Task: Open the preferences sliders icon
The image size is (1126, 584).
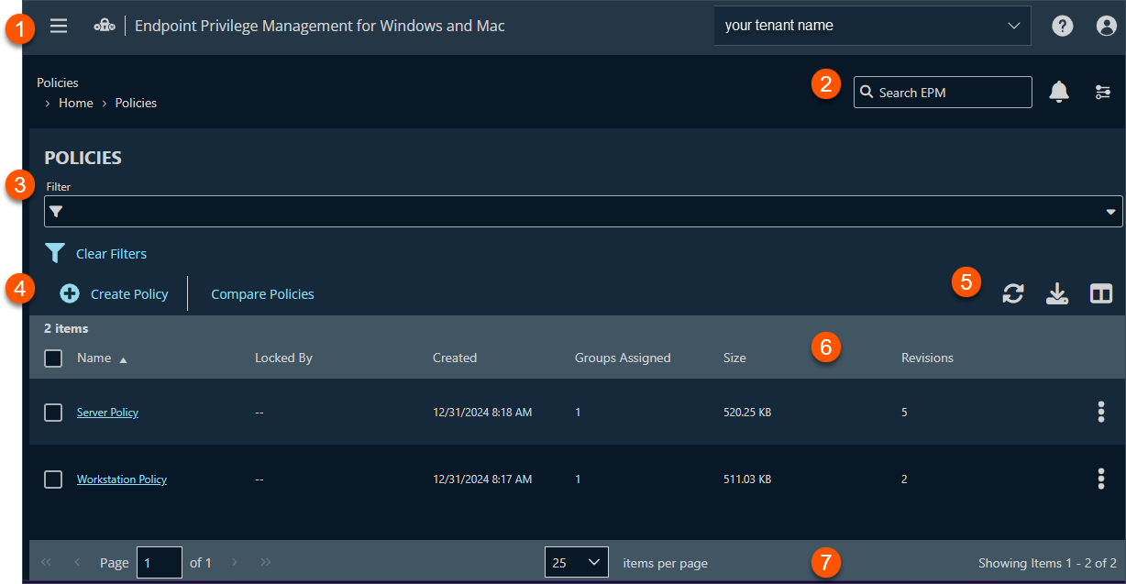Action: coord(1103,92)
